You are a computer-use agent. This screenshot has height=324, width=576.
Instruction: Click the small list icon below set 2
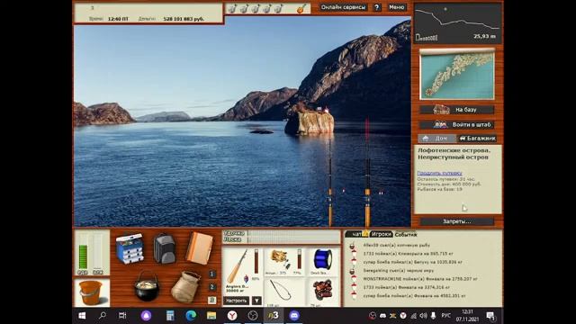coord(211,300)
